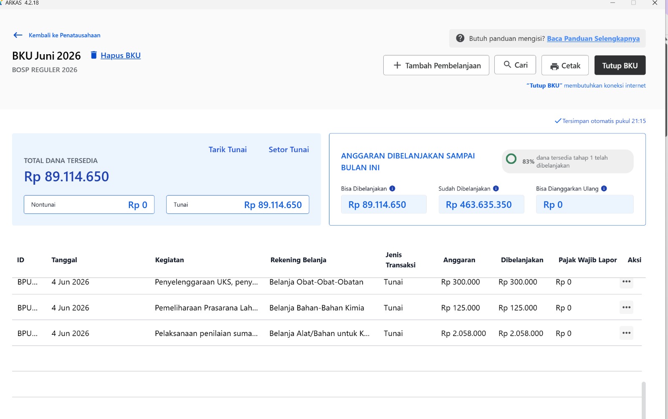Close the ARKAS window

[x=655, y=3]
